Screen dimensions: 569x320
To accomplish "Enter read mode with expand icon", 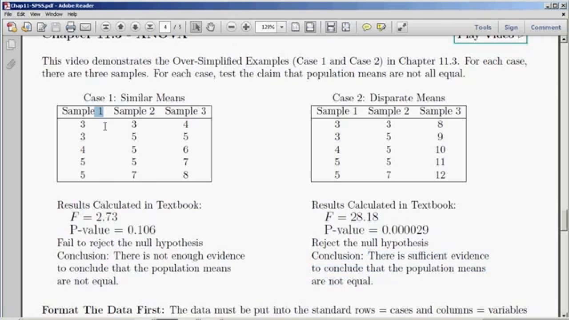I will (x=402, y=27).
